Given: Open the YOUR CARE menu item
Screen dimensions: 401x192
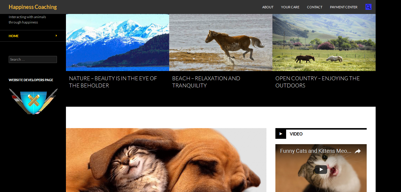Looking at the screenshot, I should (x=290, y=7).
